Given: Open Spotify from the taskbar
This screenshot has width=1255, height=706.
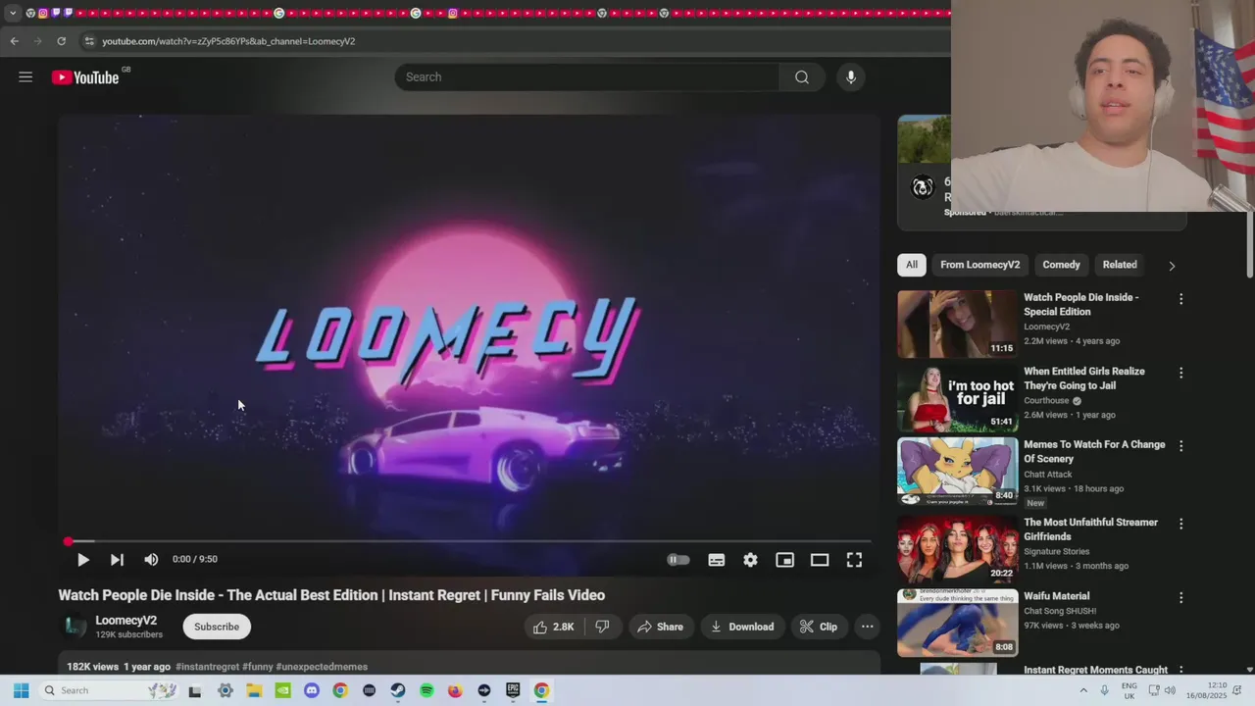Looking at the screenshot, I should click(x=427, y=690).
